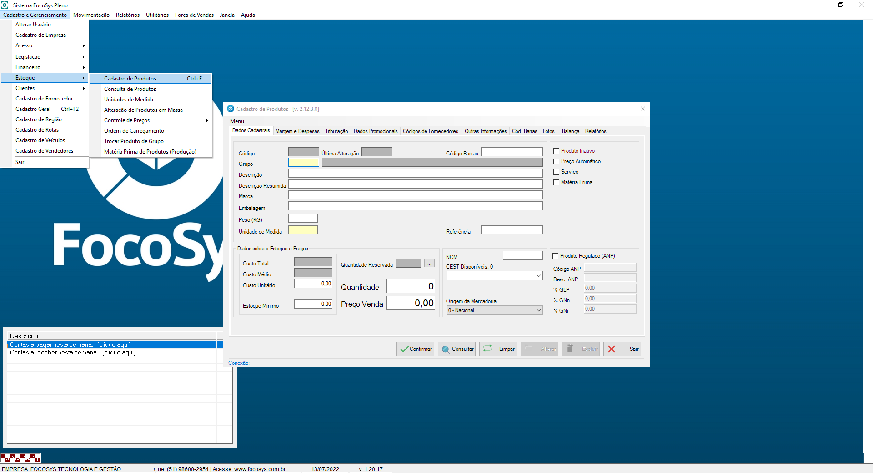Choose Cadastro de Empresa menu item
Viewport: 873px width, 473px height.
45,35
